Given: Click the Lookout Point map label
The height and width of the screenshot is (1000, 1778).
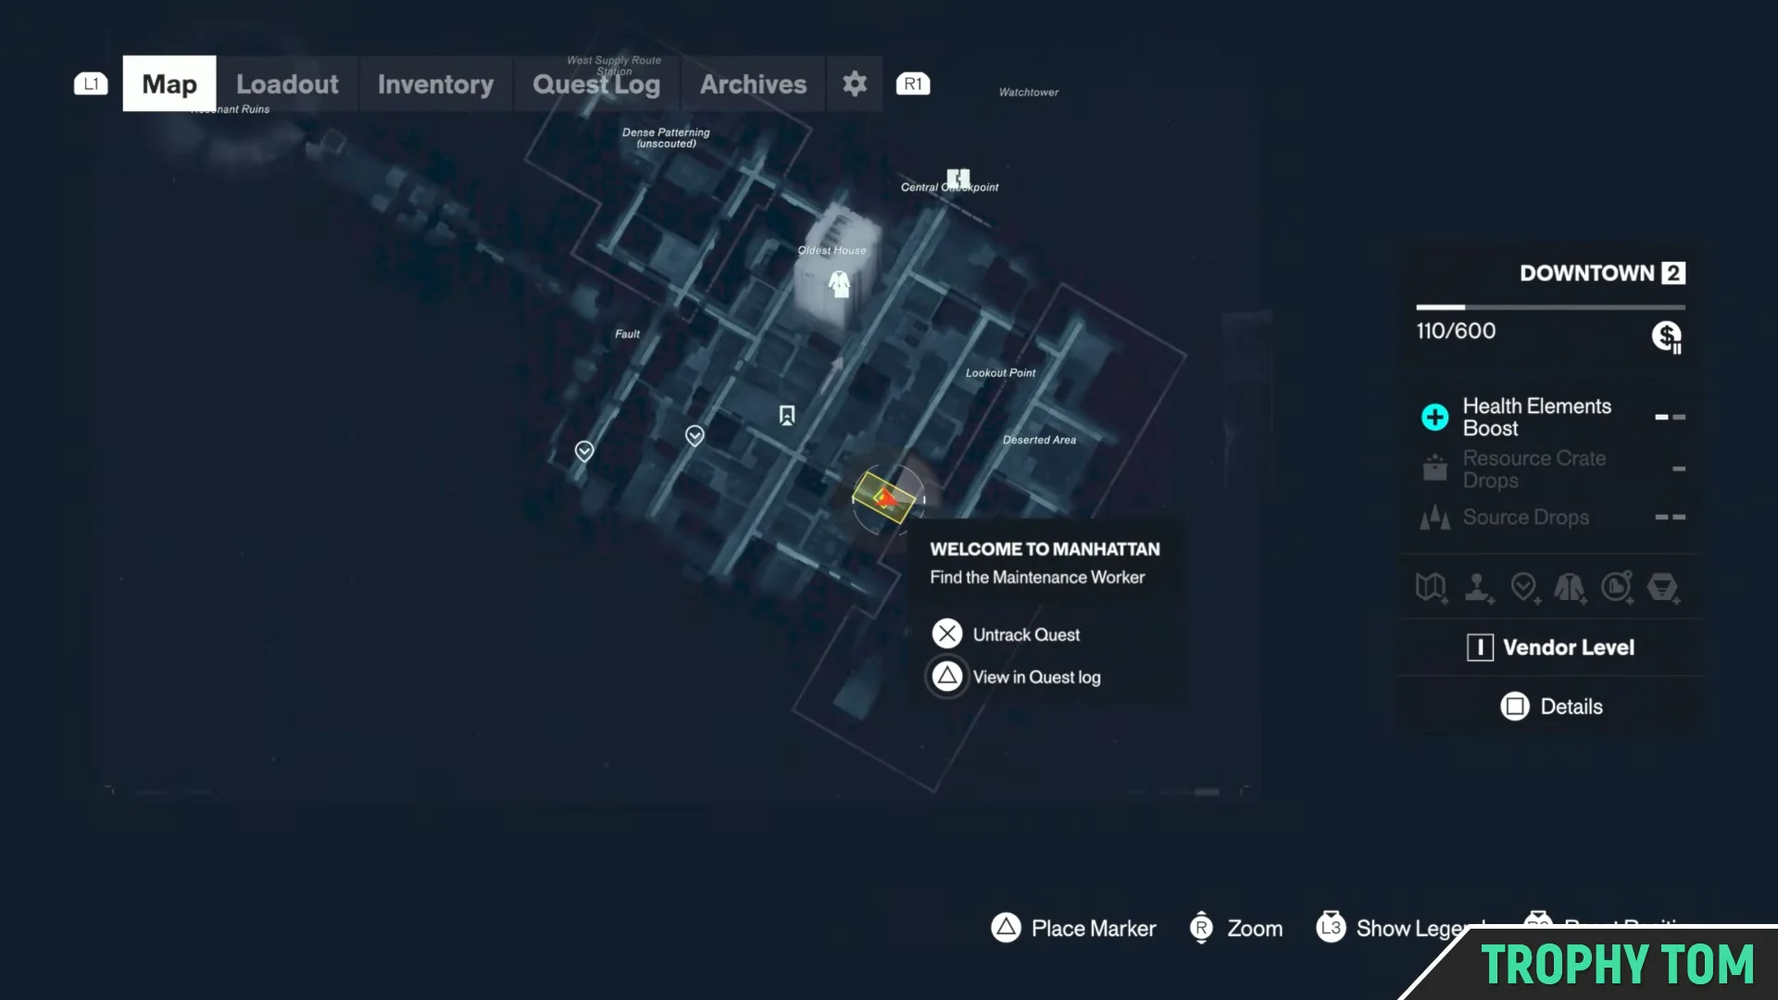Looking at the screenshot, I should tap(1000, 372).
